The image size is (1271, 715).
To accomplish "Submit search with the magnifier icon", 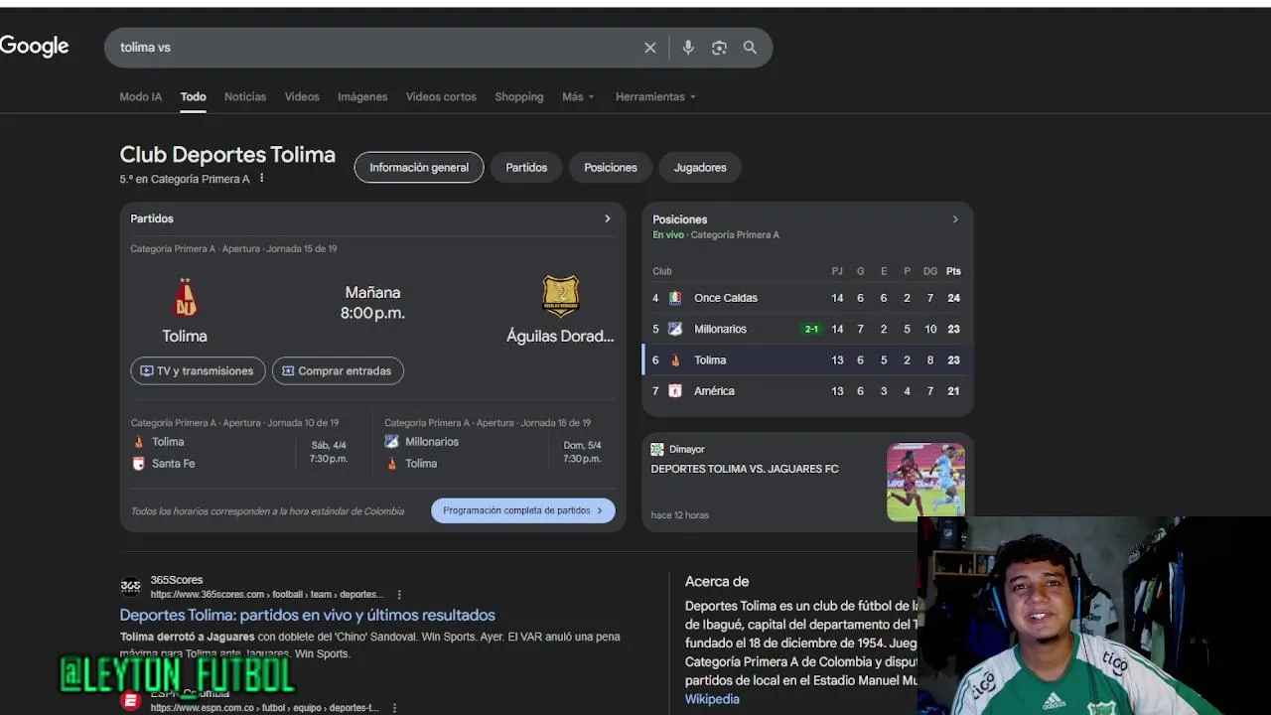I will point(750,48).
